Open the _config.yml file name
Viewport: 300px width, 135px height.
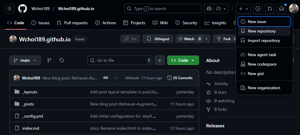pos(33,116)
